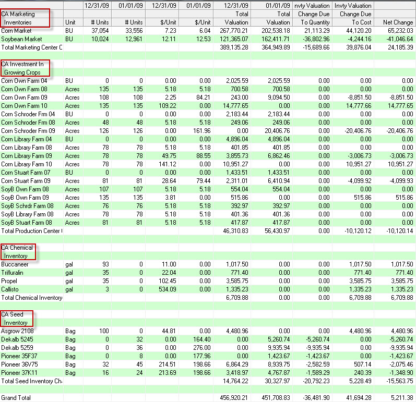Click the CA Chemical Inventory section header
This screenshot has width=416, height=402.
pyautogui.click(x=18, y=252)
